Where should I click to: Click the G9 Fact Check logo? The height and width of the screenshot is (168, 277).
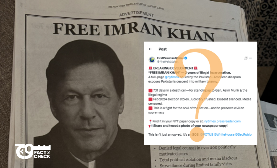pyautogui.click(x=33, y=151)
